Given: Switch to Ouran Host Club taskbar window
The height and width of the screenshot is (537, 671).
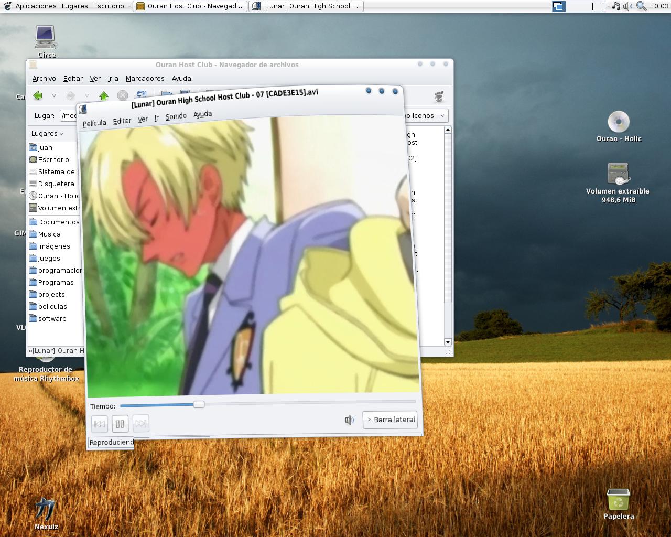Looking at the screenshot, I should (190, 6).
